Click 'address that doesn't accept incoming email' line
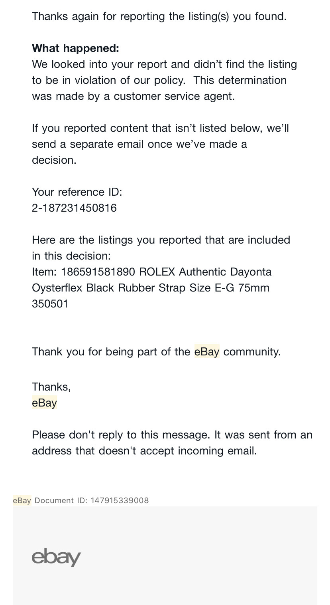The image size is (330, 605). pyautogui.click(x=144, y=451)
